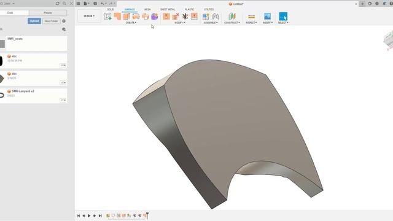Image resolution: width=393 pixels, height=221 pixels.
Task: Refresh the data panel
Action: pos(57,4)
